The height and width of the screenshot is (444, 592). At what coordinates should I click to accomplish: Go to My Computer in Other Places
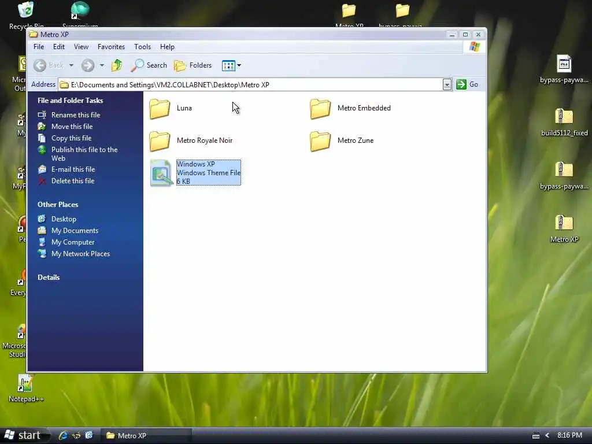click(73, 242)
